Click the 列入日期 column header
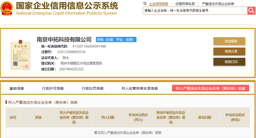Image resolution: width=256 pixels, height=138 pixels. coord(108,117)
